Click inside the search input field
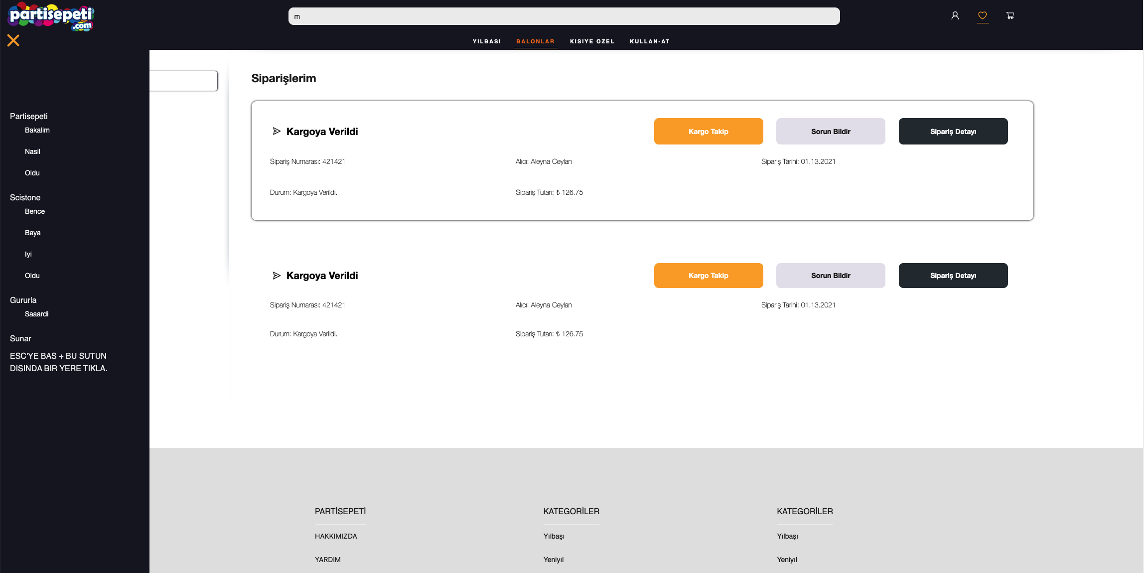1144x573 pixels. pos(564,15)
